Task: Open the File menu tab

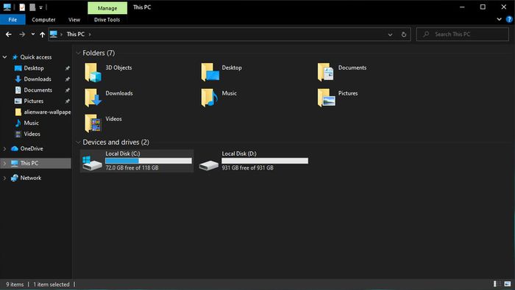Action: coord(13,20)
